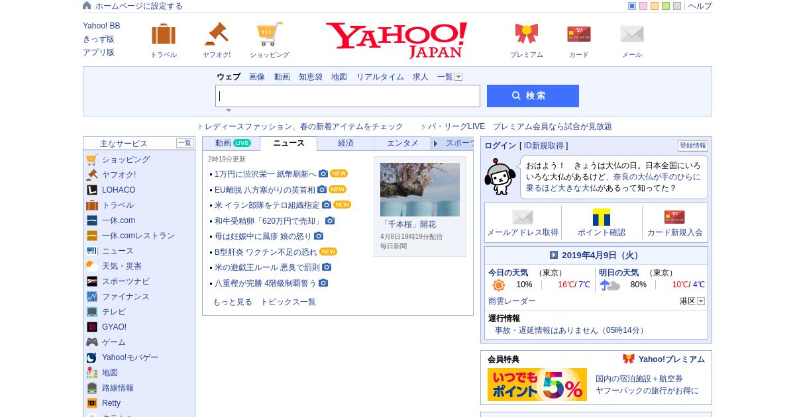This screenshot has width=795, height=417.
Task: Open ヤフオク! in the main services sidebar
Action: click(x=119, y=175)
